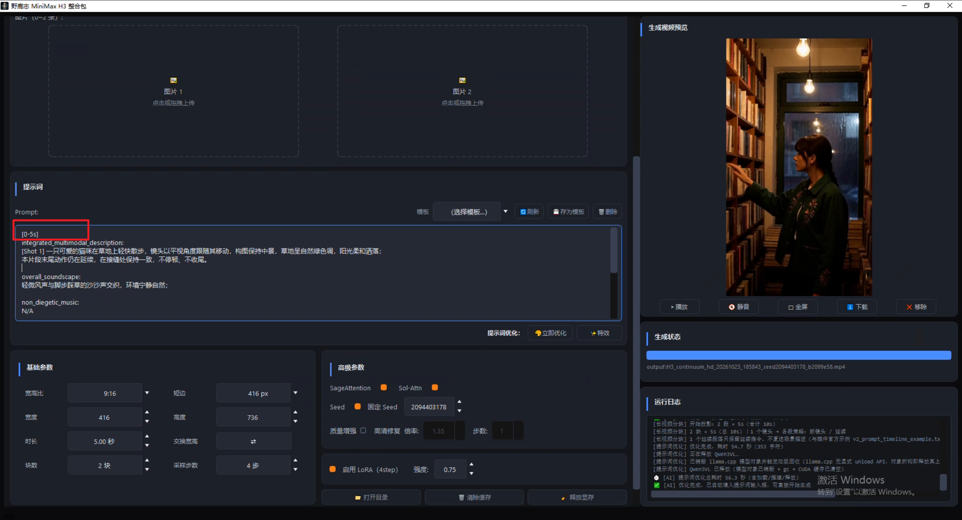Open the 宽高比 9:16 dropdown

(110, 393)
